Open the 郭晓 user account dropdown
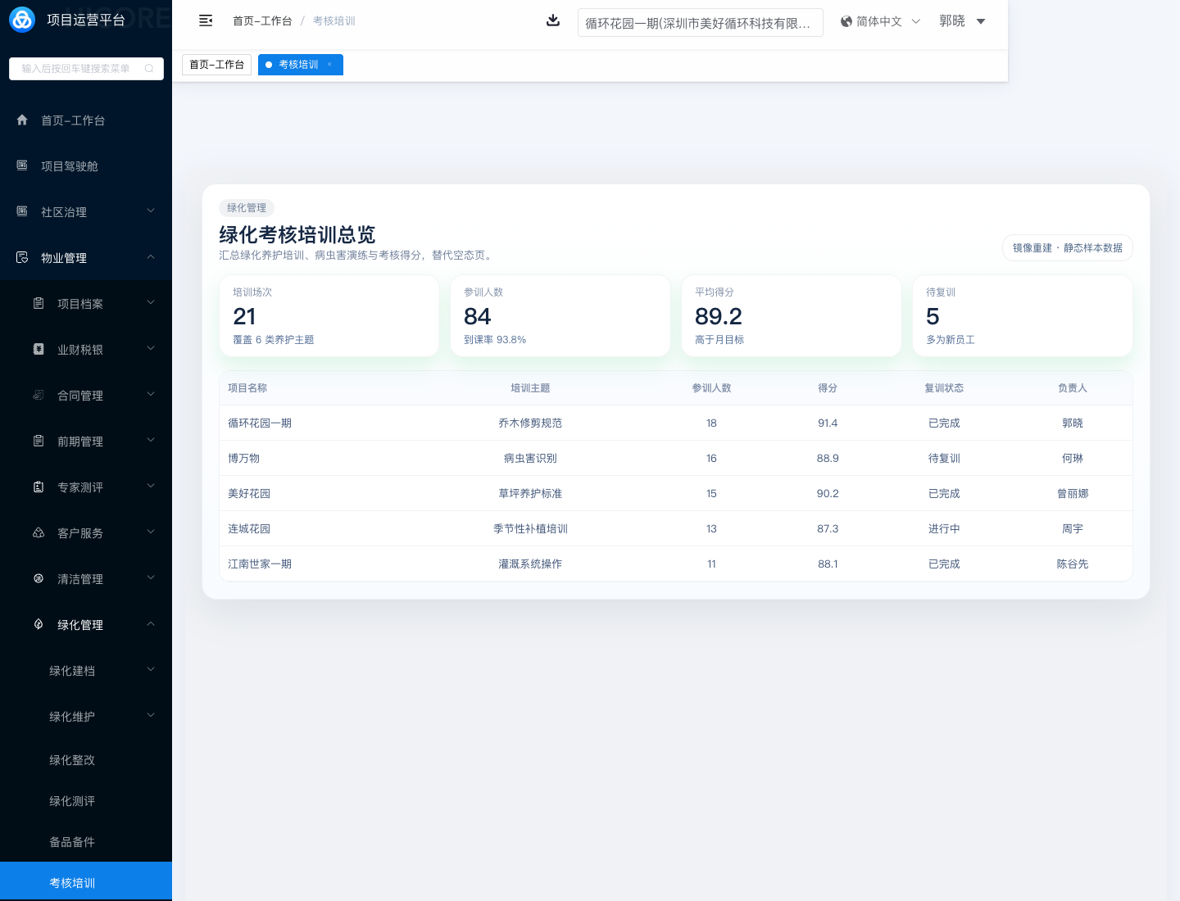 [962, 21]
